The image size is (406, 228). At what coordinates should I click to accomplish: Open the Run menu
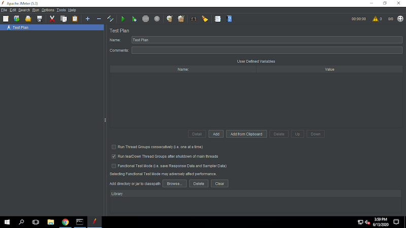(x=36, y=10)
